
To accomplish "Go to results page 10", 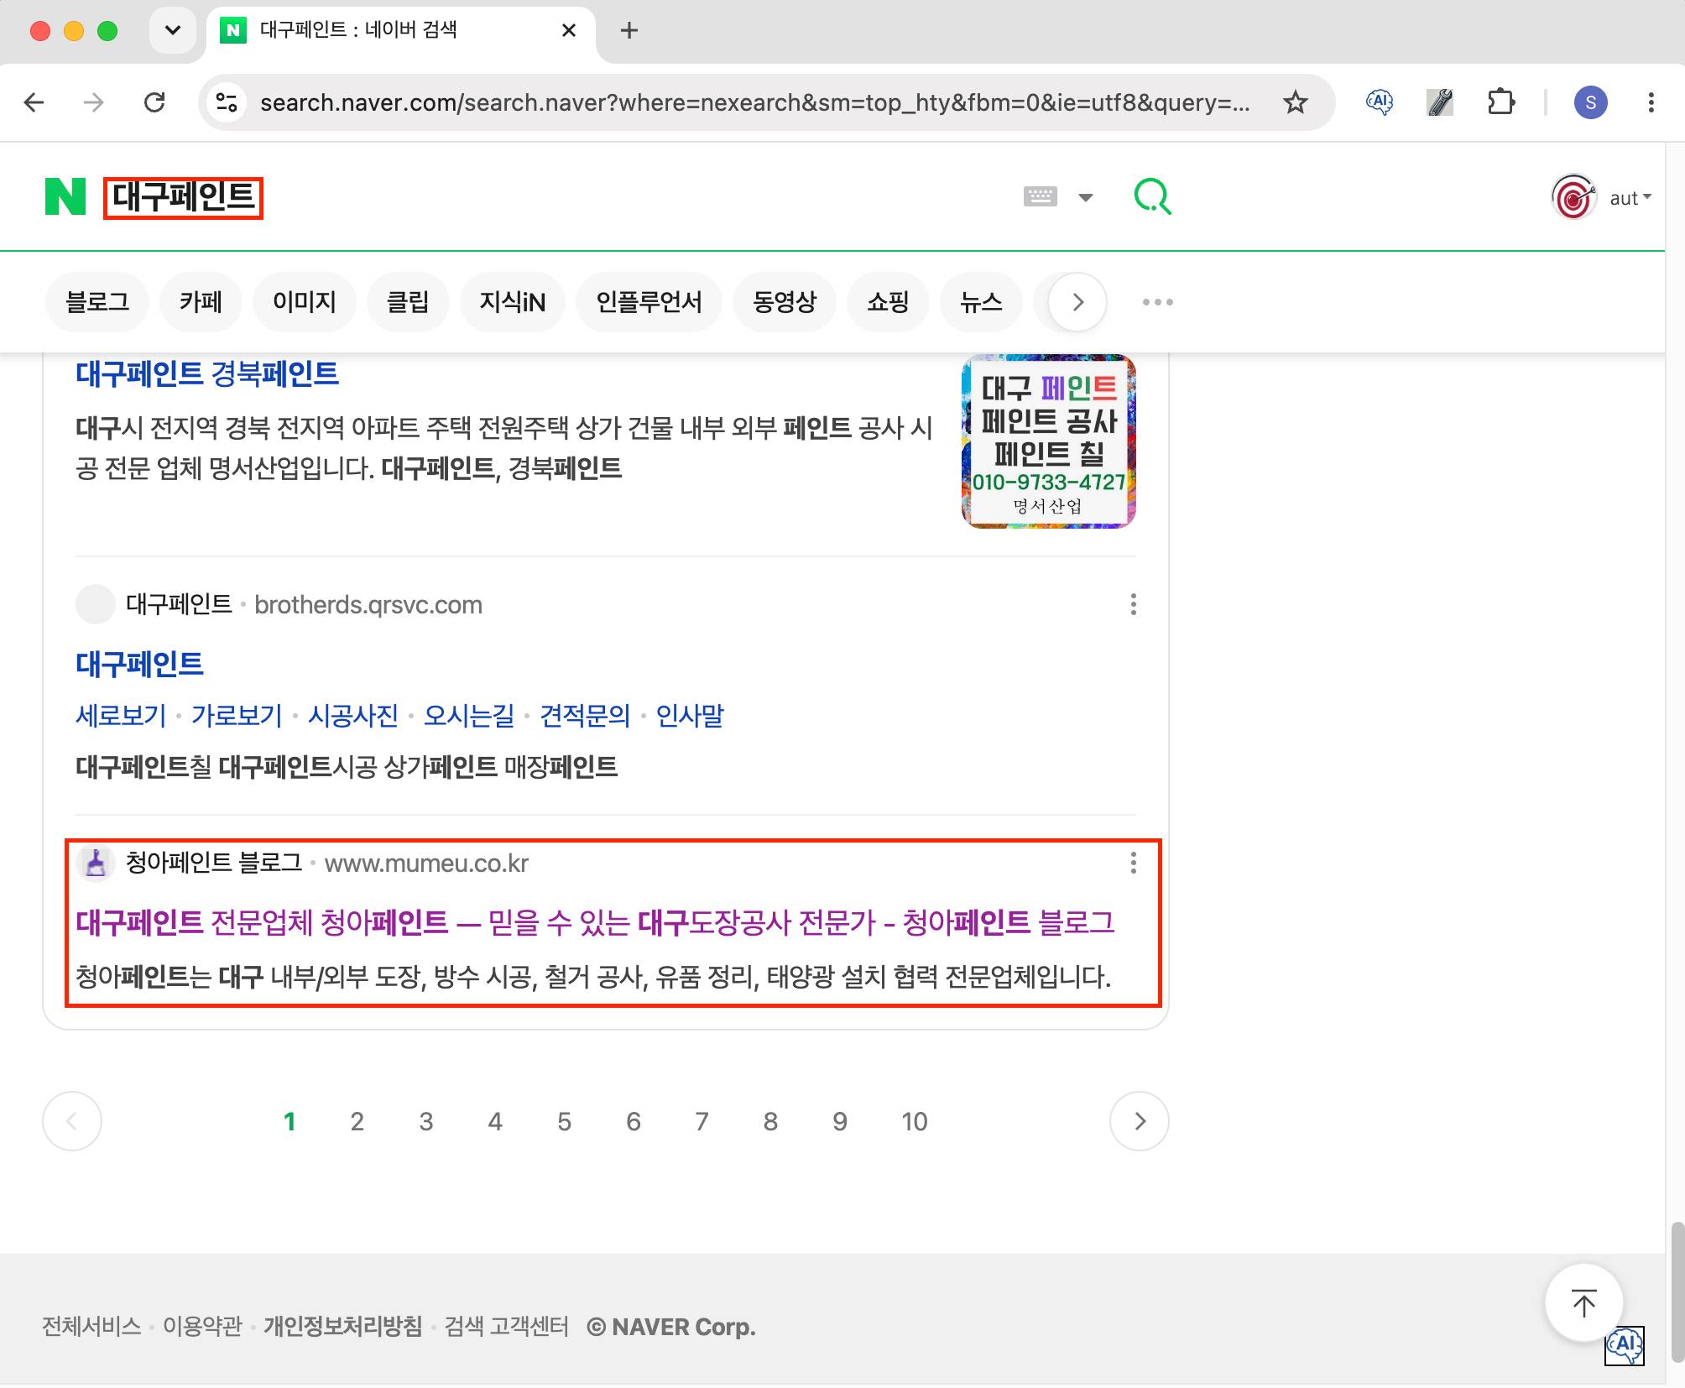I will (915, 1121).
